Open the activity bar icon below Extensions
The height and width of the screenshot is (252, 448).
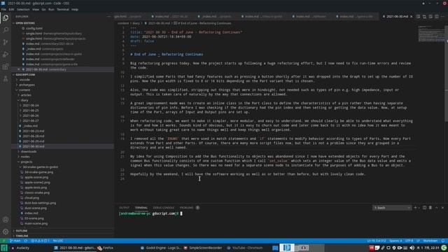tap(6, 78)
